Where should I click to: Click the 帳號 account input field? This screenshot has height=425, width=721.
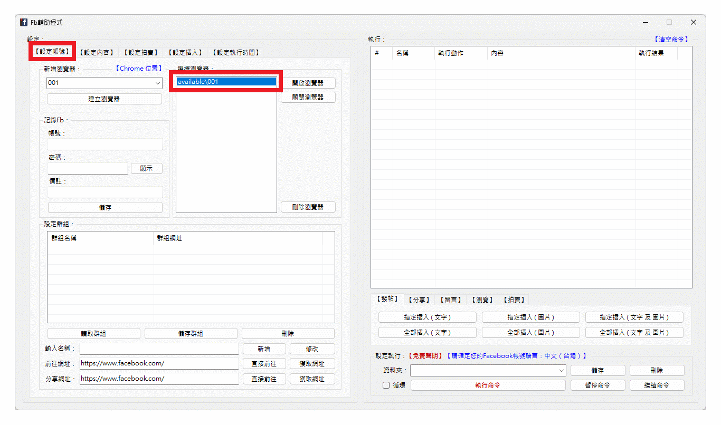(x=105, y=144)
